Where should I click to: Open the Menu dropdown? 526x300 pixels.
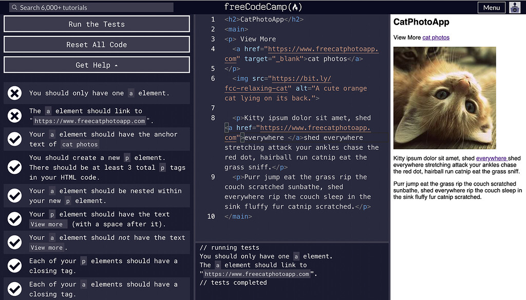click(491, 7)
